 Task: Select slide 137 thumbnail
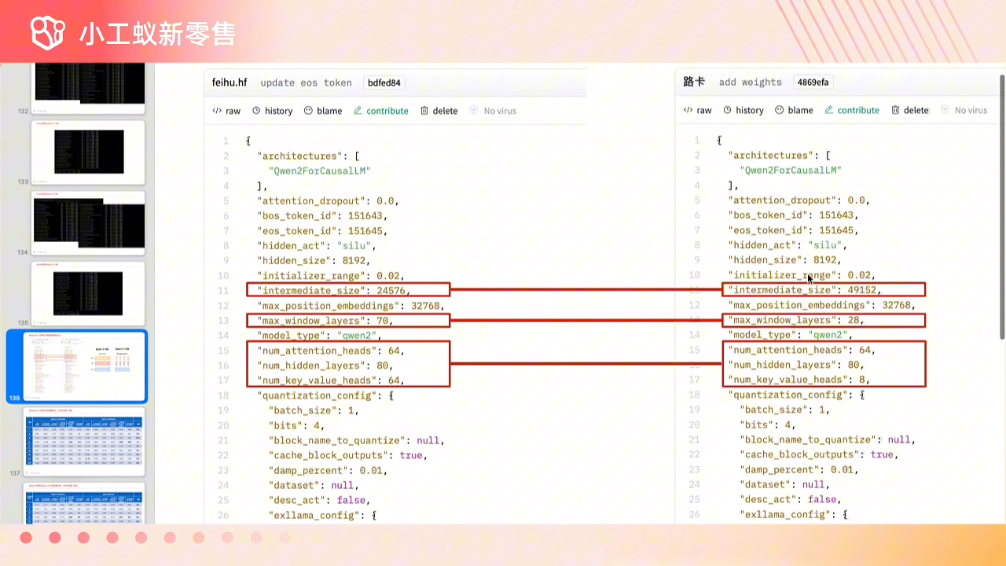(x=88, y=441)
